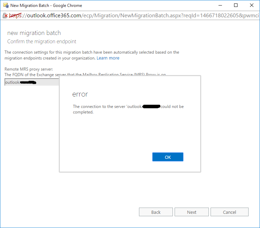Click 'Confirm the migration endpoint' subtitle
Viewport: 260px width, 228px height.
pyautogui.click(x=41, y=41)
